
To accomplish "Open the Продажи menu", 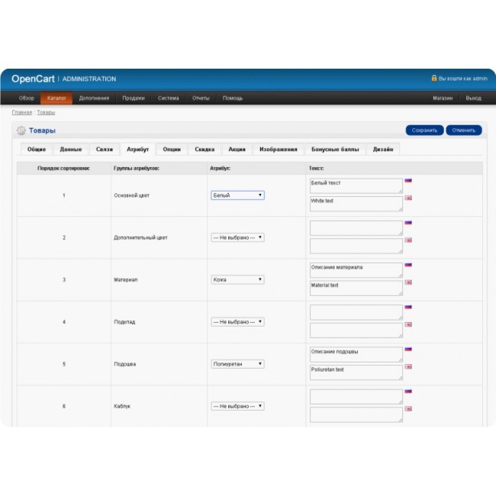I will (134, 98).
